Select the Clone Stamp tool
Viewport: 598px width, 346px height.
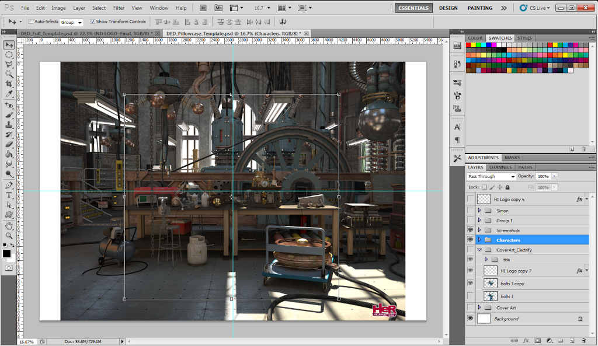[9, 125]
